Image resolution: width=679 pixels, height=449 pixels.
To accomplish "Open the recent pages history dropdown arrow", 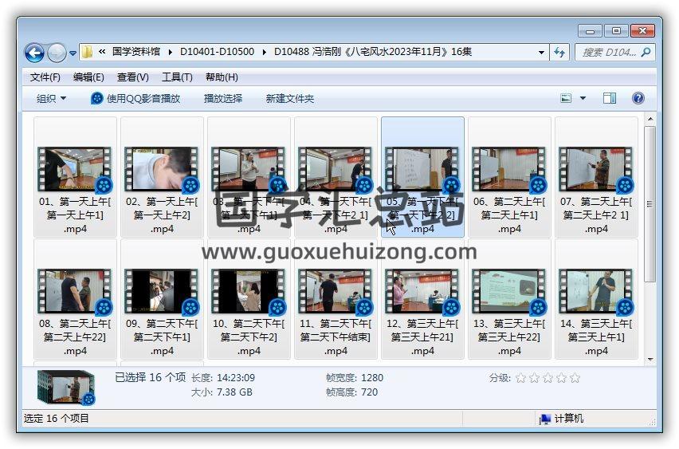I will point(73,53).
